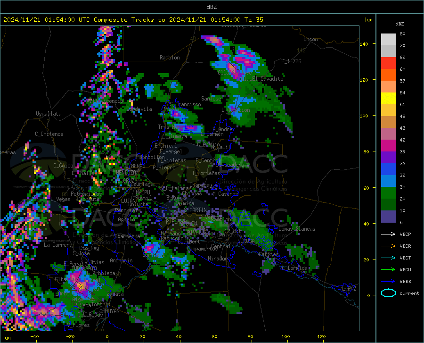Select the magenta 39-42 dBZ swatch
The height and width of the screenshot is (343, 424).
[x=388, y=146]
